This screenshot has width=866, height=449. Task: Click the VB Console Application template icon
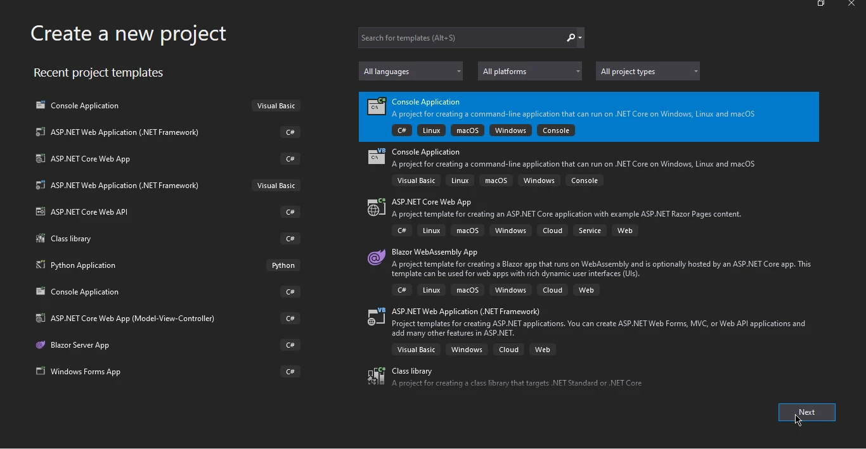(x=377, y=156)
